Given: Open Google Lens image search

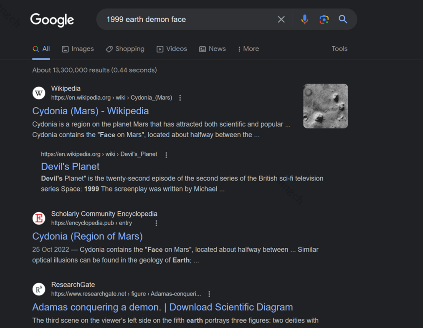Looking at the screenshot, I should 324,20.
